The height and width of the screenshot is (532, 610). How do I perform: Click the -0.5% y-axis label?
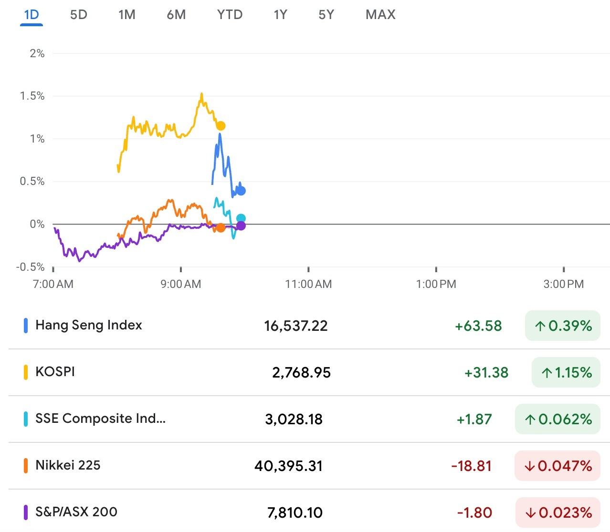pyautogui.click(x=30, y=267)
